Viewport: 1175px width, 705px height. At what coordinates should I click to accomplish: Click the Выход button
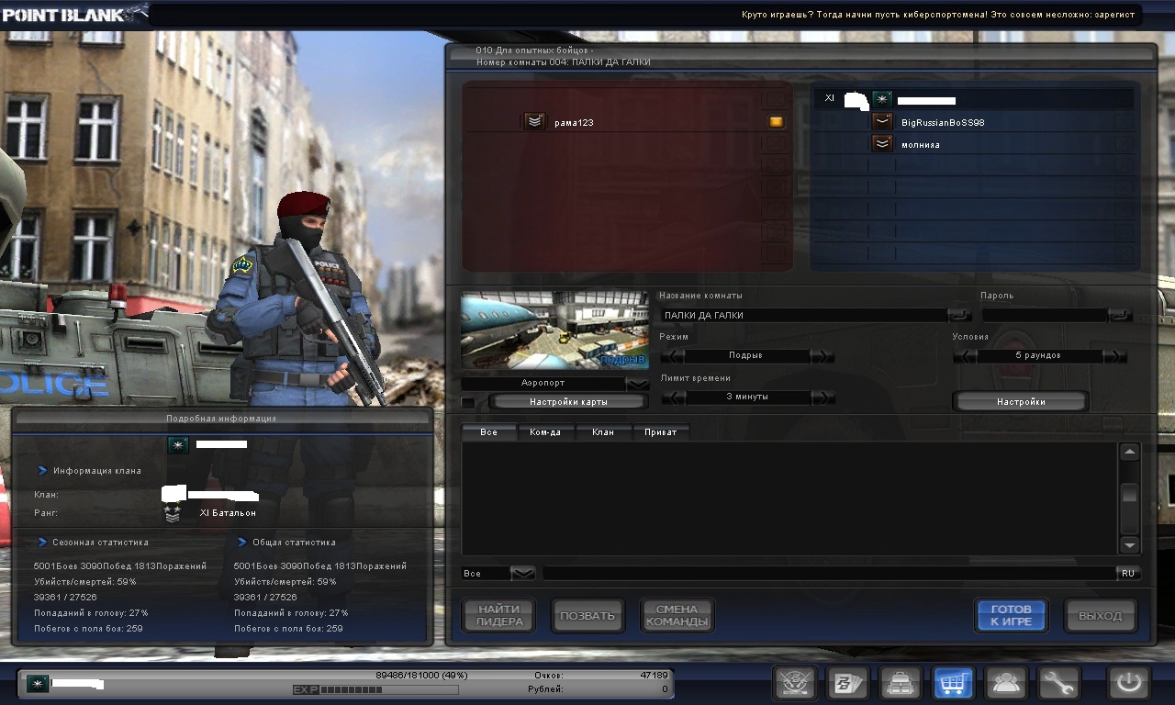point(1100,616)
